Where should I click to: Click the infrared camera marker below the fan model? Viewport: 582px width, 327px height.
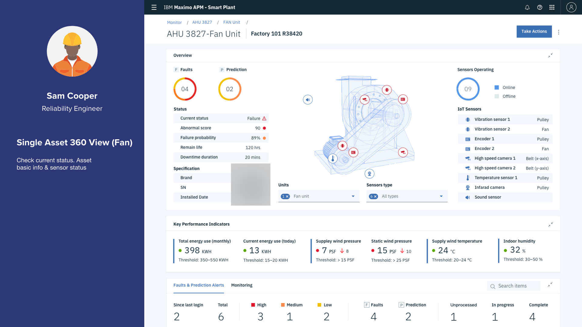coord(370,173)
